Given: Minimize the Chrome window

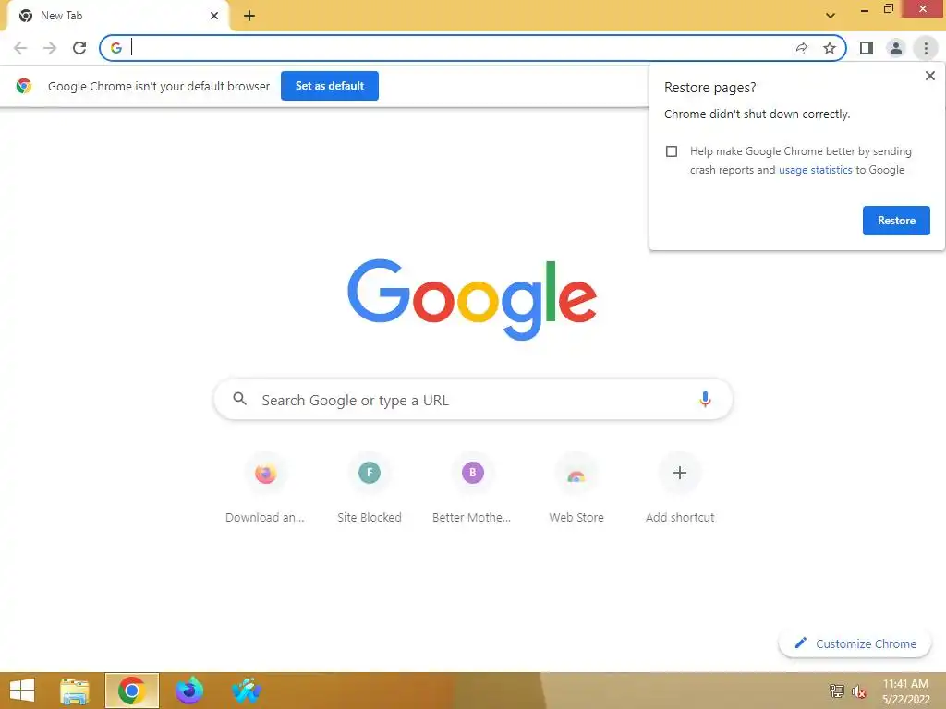Looking at the screenshot, I should (x=865, y=9).
